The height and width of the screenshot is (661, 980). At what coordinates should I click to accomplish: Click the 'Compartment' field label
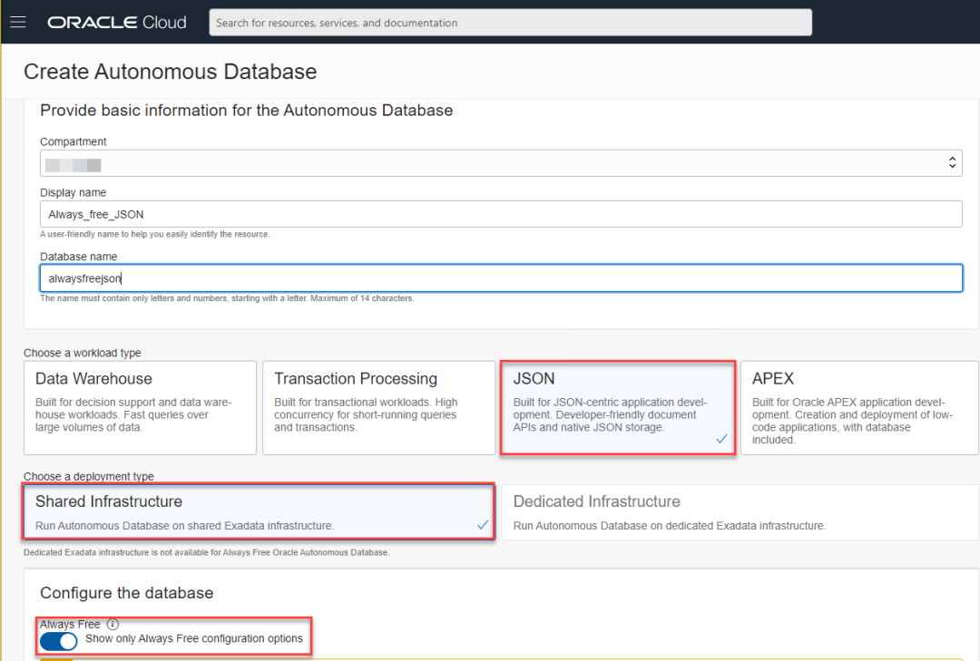click(73, 141)
